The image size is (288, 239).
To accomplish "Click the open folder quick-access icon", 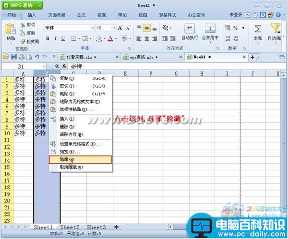I will click(x=6, y=57).
